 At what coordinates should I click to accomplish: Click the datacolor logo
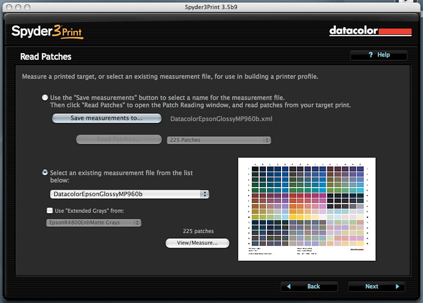tap(370, 31)
